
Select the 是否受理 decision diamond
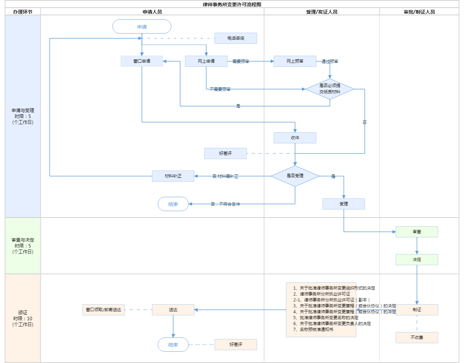295,176
